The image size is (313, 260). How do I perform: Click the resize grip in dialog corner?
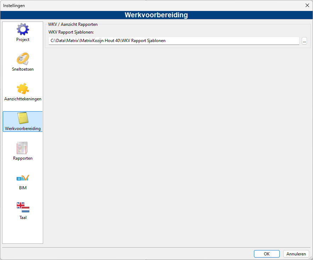[311, 258]
